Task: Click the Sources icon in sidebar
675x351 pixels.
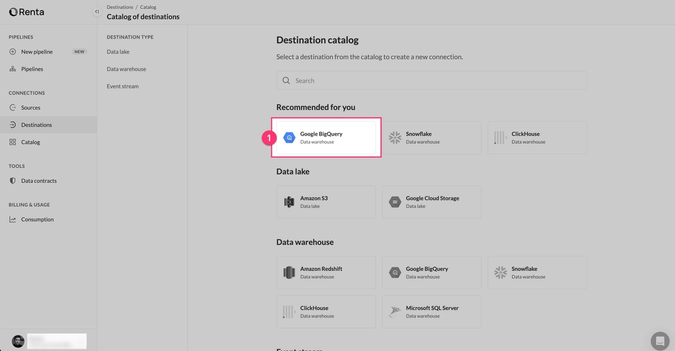Action: 12,107
